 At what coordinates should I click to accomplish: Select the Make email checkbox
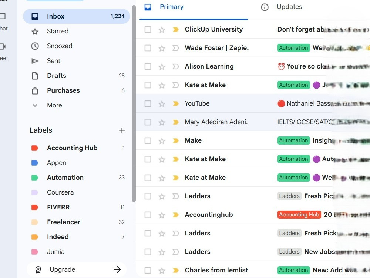pos(148,140)
